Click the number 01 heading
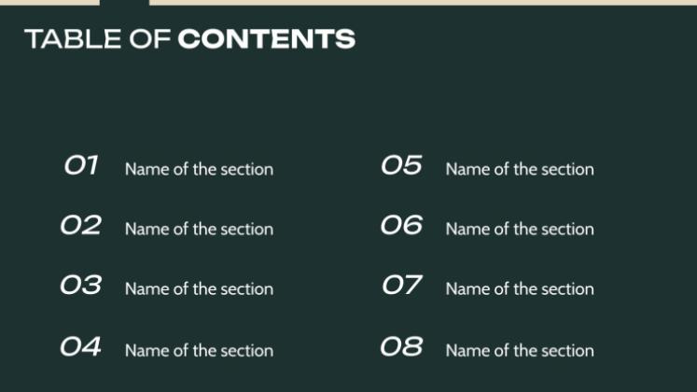 click(81, 166)
